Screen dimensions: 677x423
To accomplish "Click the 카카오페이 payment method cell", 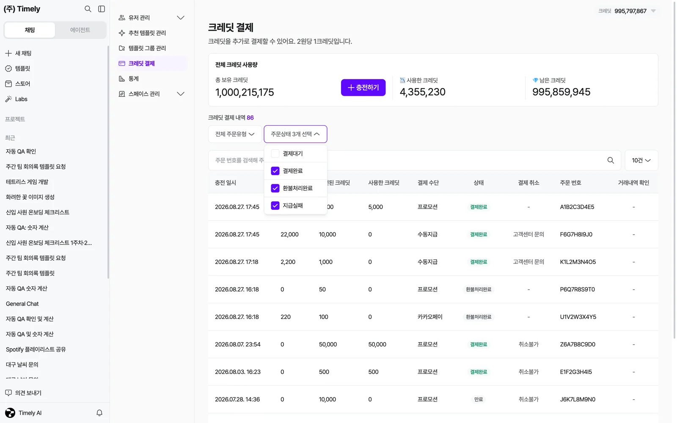I will [430, 317].
